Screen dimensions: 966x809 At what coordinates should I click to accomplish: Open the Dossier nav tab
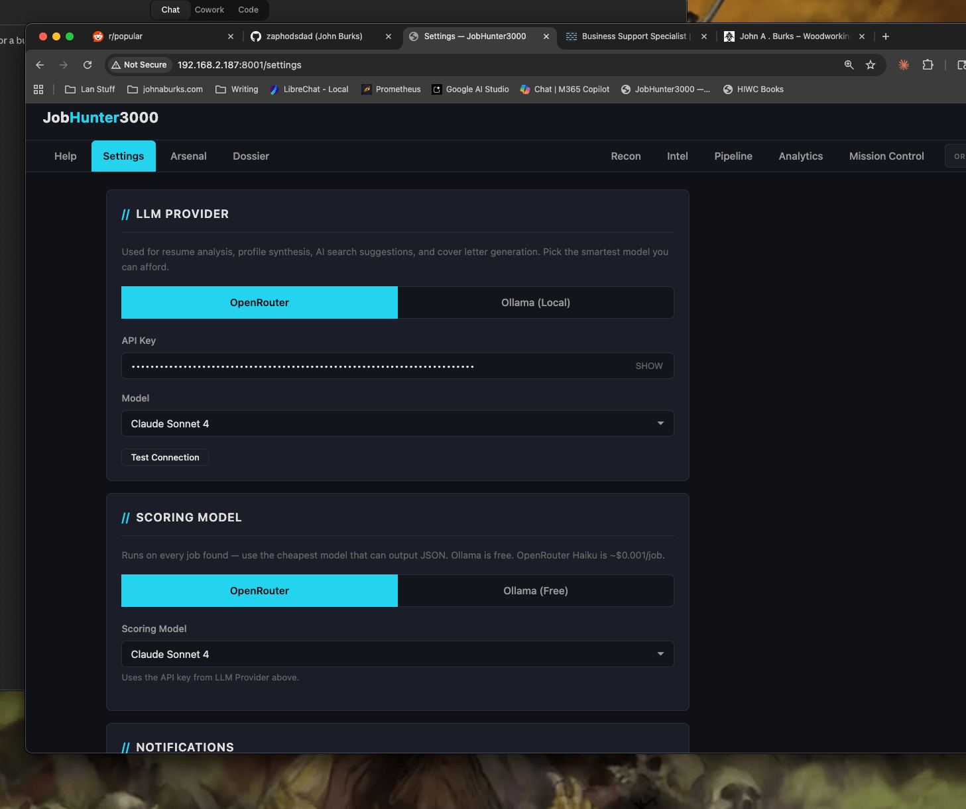tap(251, 156)
